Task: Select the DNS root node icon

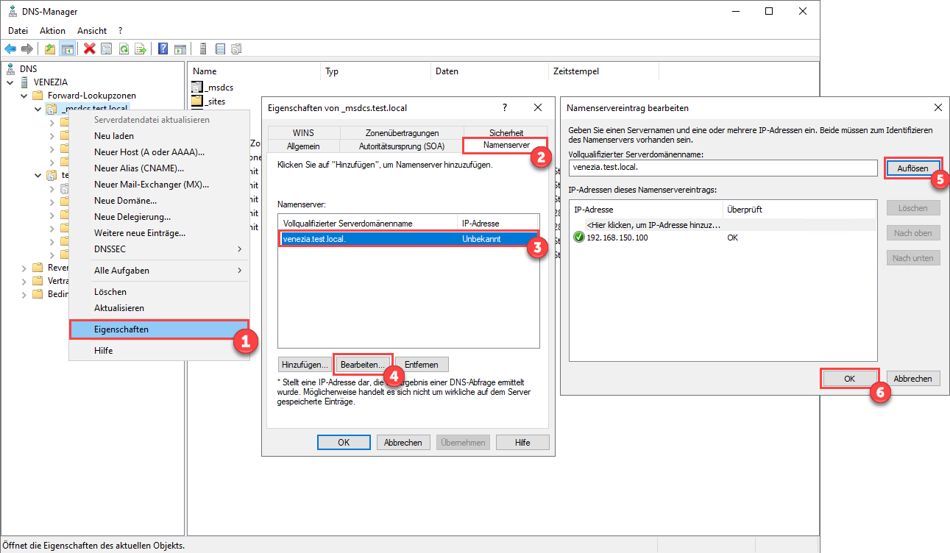Action: [10, 68]
